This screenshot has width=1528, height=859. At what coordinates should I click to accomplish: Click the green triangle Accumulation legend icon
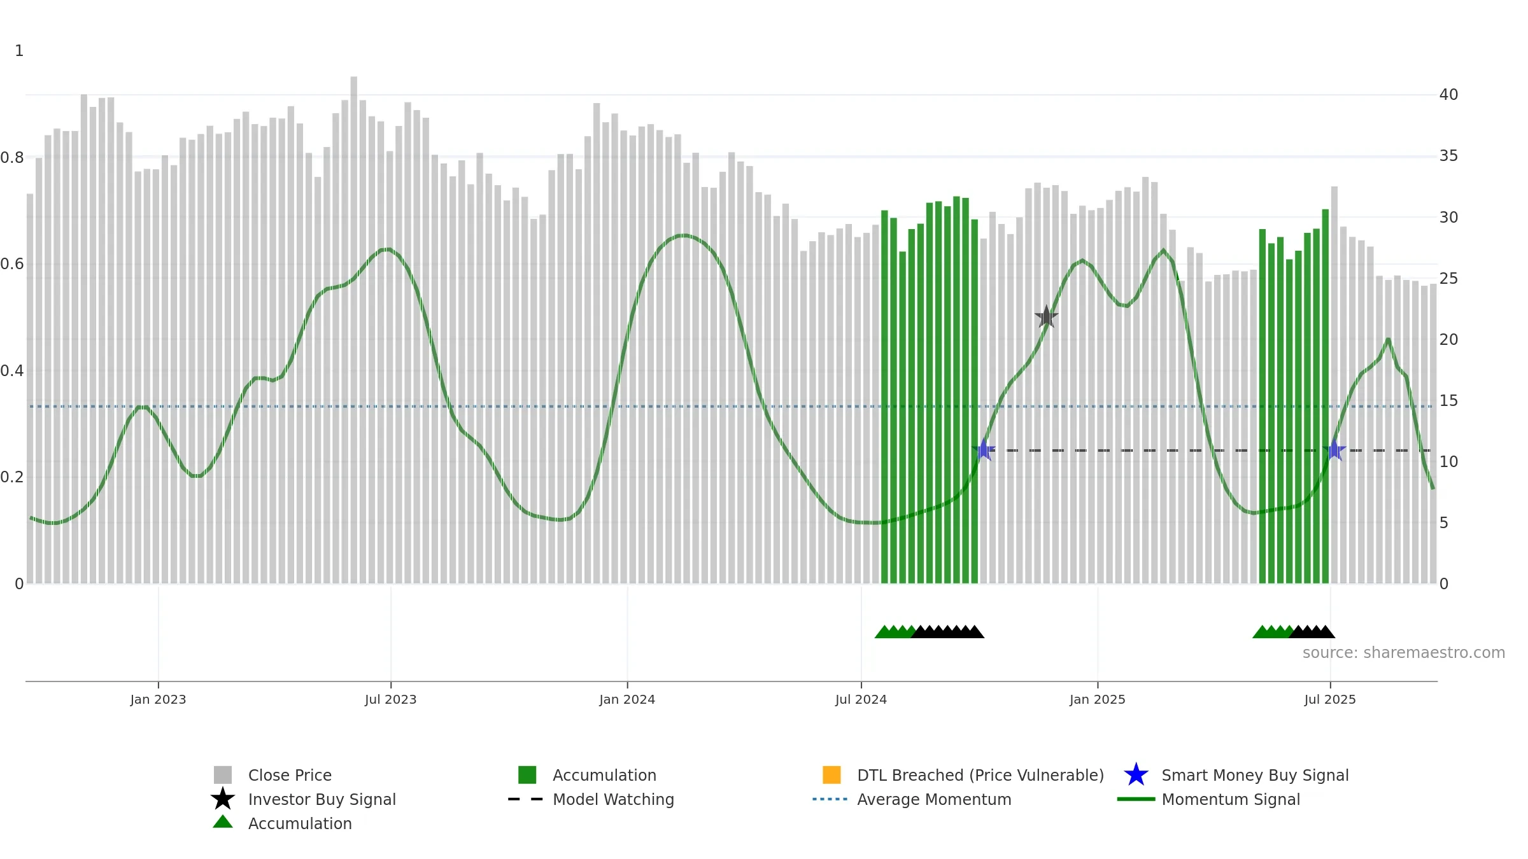click(223, 822)
